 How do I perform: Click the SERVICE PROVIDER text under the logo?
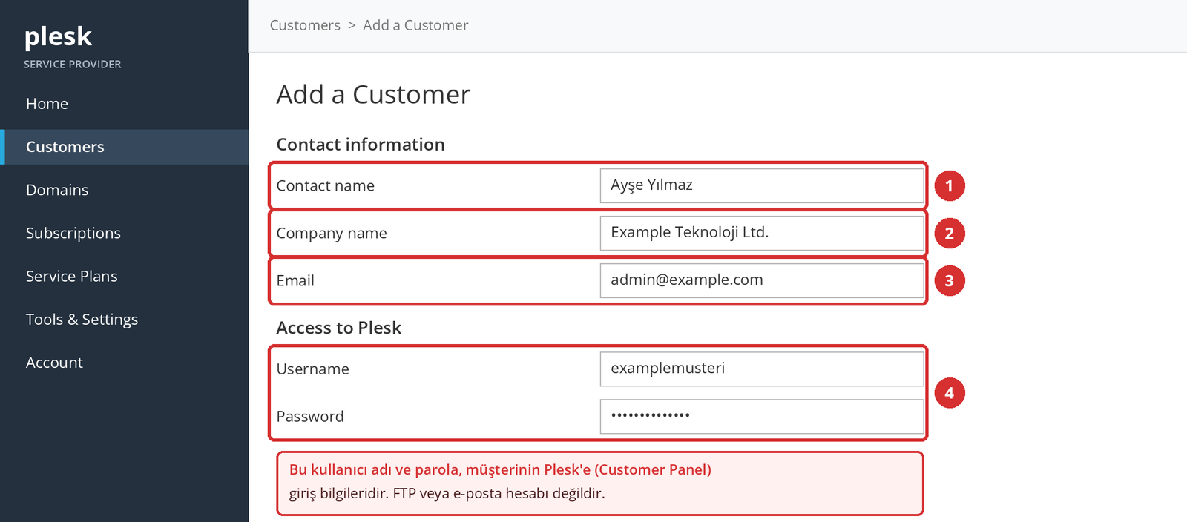tap(73, 65)
